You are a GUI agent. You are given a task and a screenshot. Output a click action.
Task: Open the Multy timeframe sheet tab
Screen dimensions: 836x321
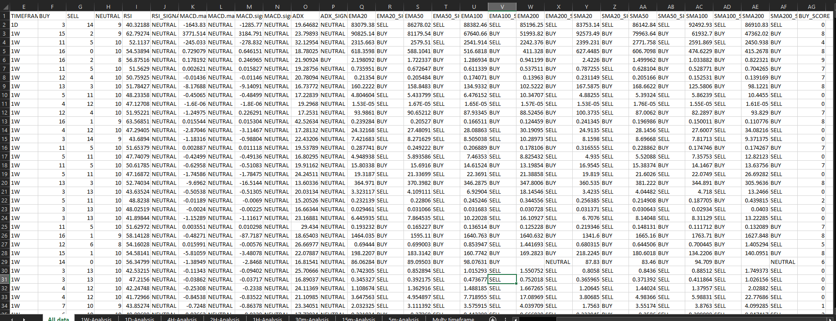pyautogui.click(x=453, y=319)
